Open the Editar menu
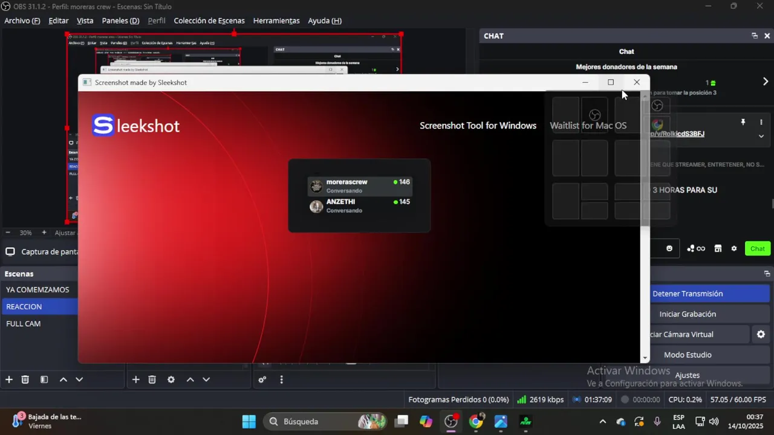The width and height of the screenshot is (774, 435). (59, 21)
